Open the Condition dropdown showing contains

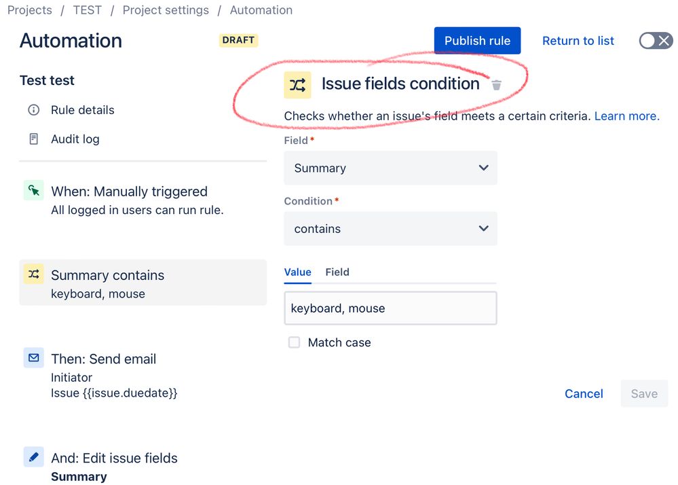(390, 228)
